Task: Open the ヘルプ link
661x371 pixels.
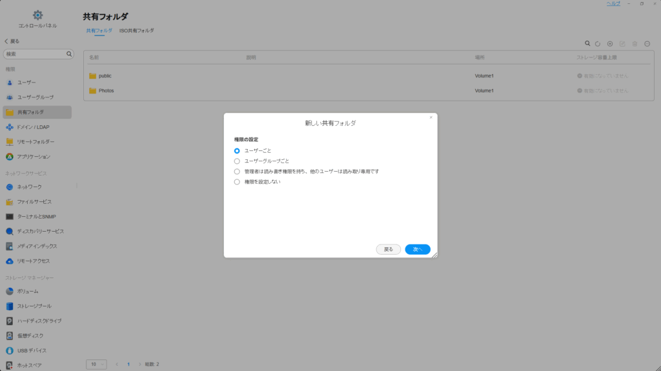Action: point(613,3)
